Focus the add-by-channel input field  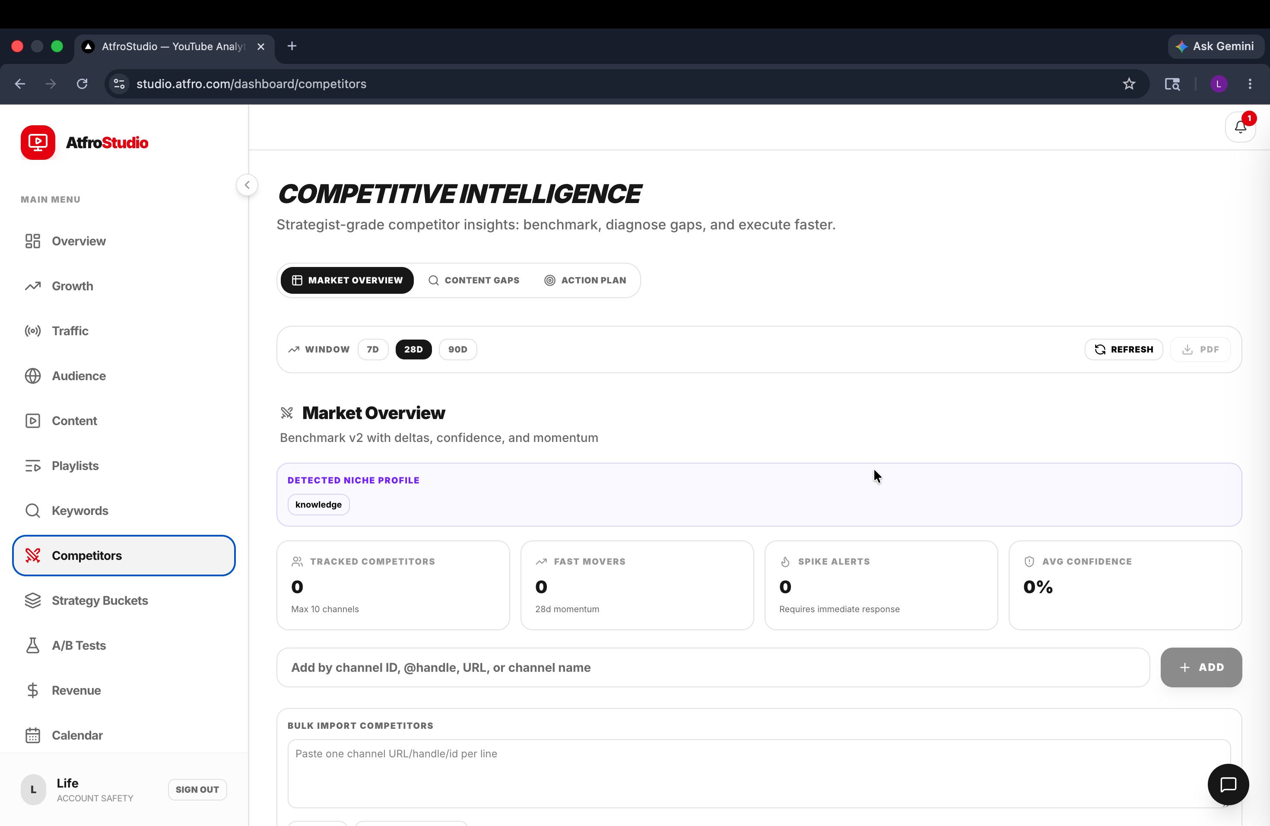coord(713,667)
